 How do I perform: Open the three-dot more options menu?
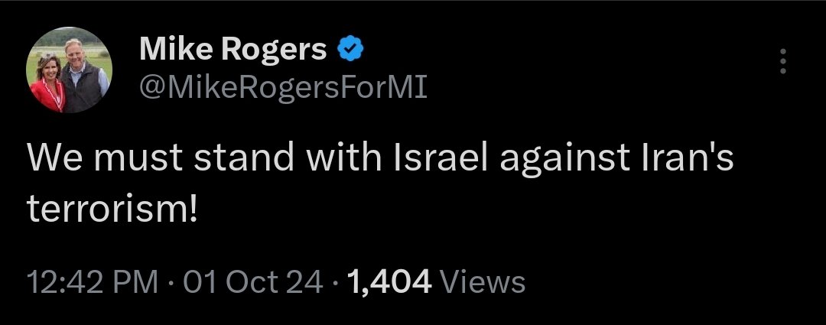click(x=782, y=61)
